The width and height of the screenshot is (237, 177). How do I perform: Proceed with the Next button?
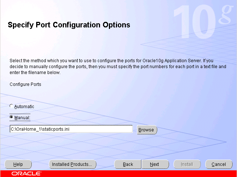click(155, 164)
